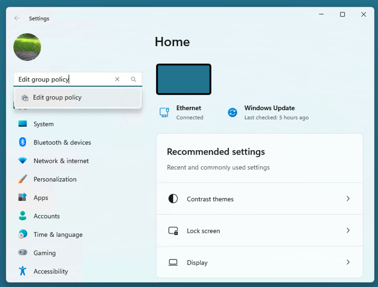Click the magnifying glass search icon

point(134,79)
